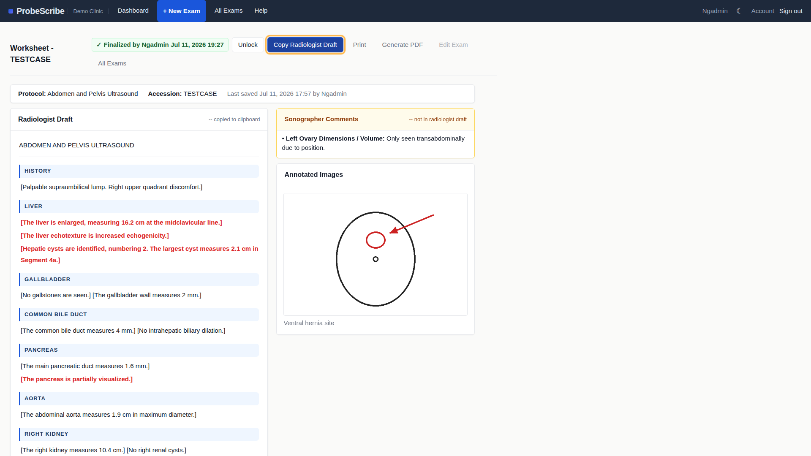The image size is (811, 456).
Task: Click the Annotated Images heading
Action: 313,175
